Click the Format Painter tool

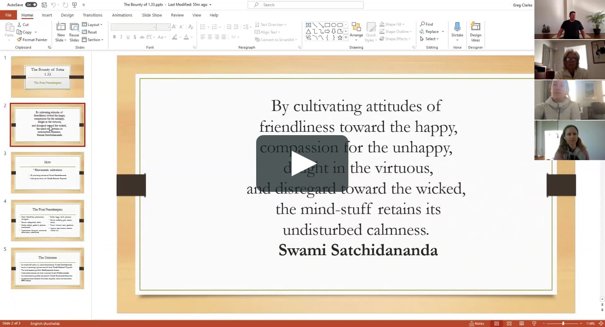(32, 40)
